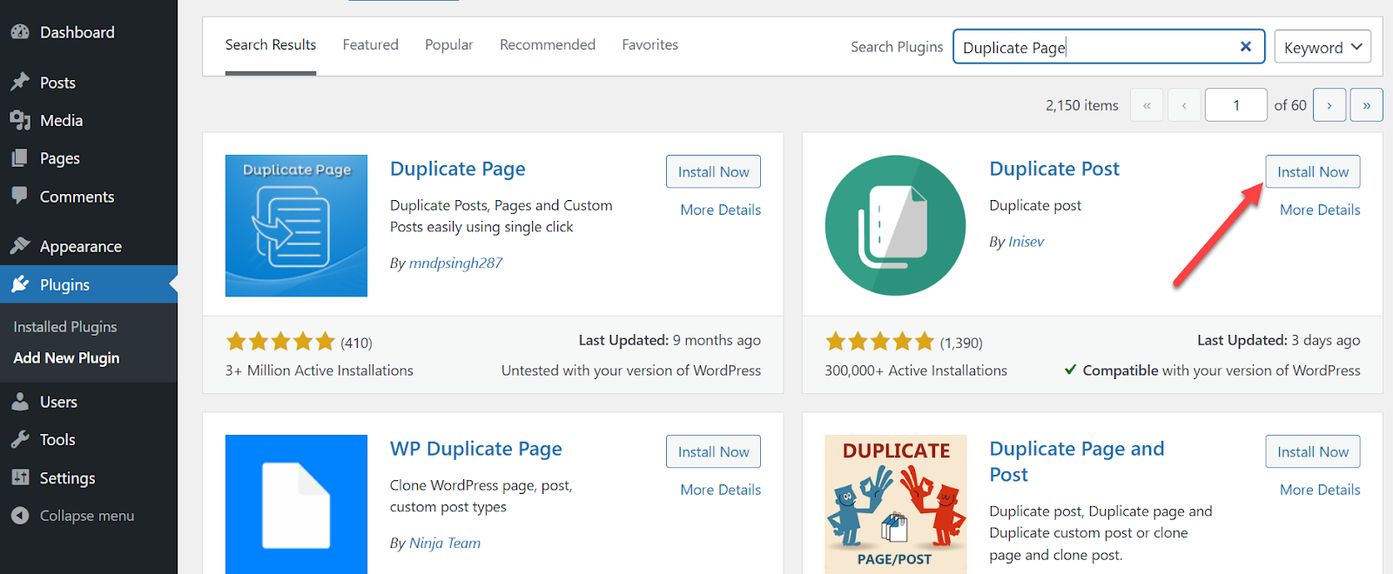Install the Duplicate Post plugin
The height and width of the screenshot is (574, 1393).
[1313, 171]
